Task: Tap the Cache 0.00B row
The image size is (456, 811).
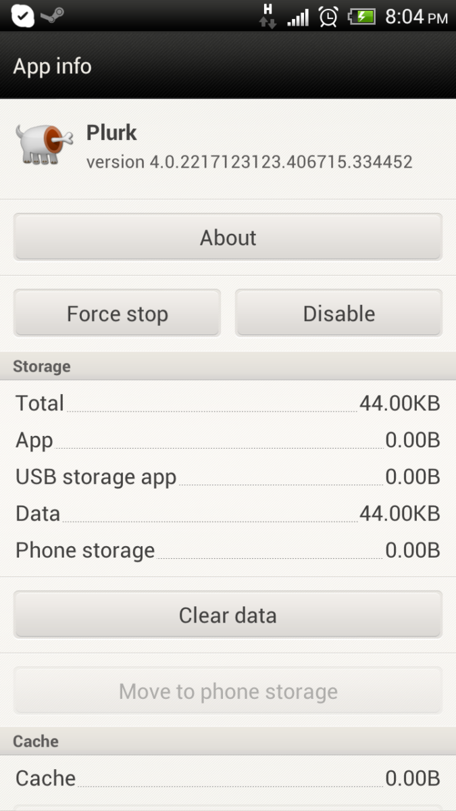Action: click(x=228, y=778)
